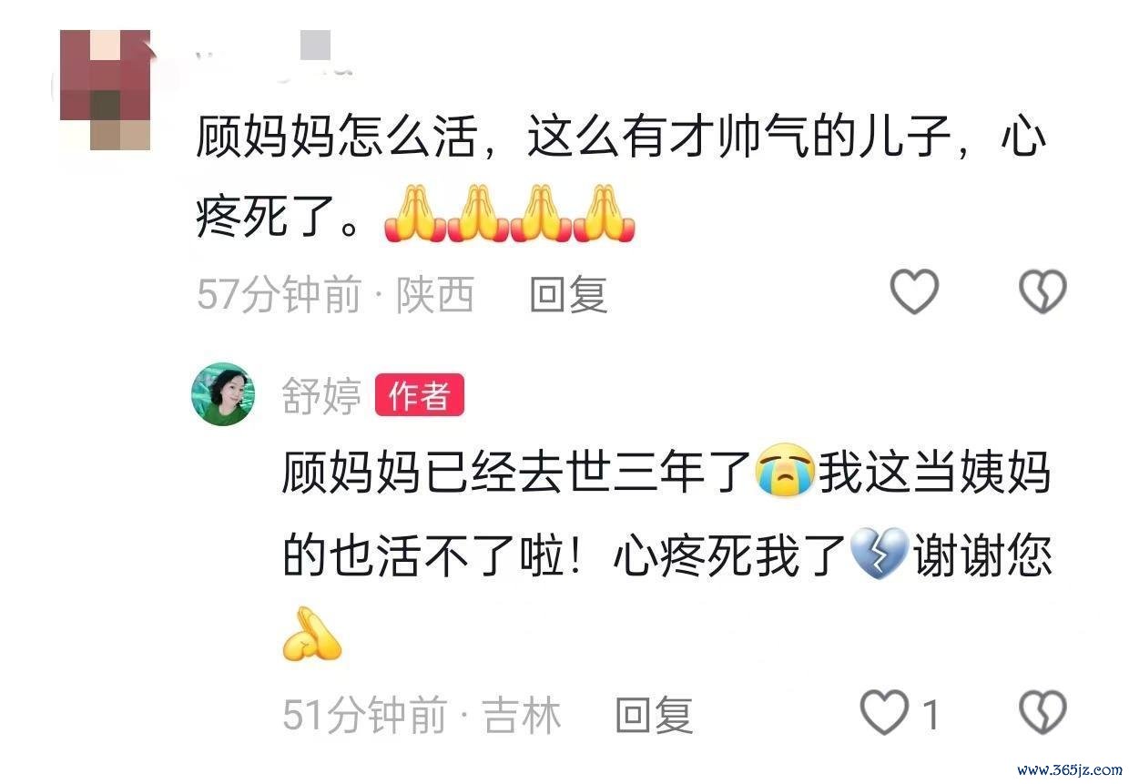Reply to the 57分钟前 comment via 回复

tap(568, 294)
